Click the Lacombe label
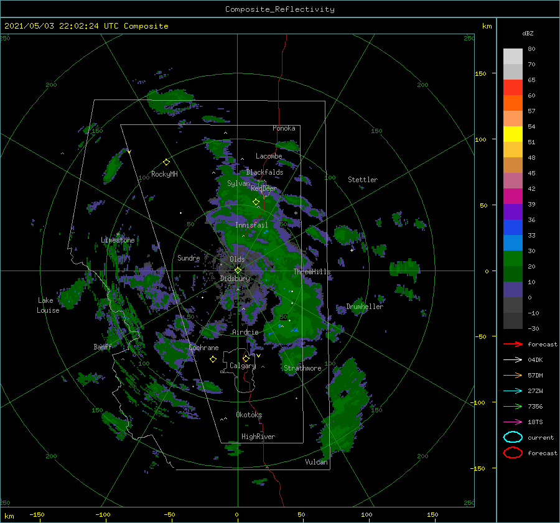 click(x=269, y=156)
